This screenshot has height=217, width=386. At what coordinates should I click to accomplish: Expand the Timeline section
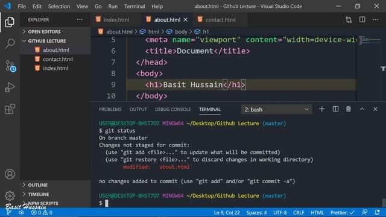(x=55, y=194)
